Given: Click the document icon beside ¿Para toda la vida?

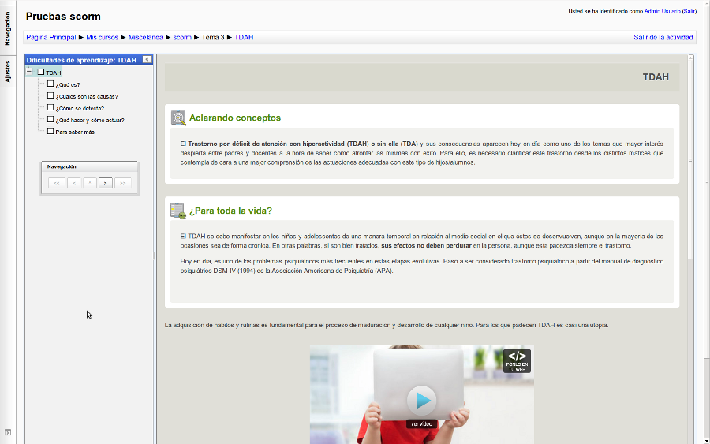Looking at the screenshot, I should tap(178, 211).
